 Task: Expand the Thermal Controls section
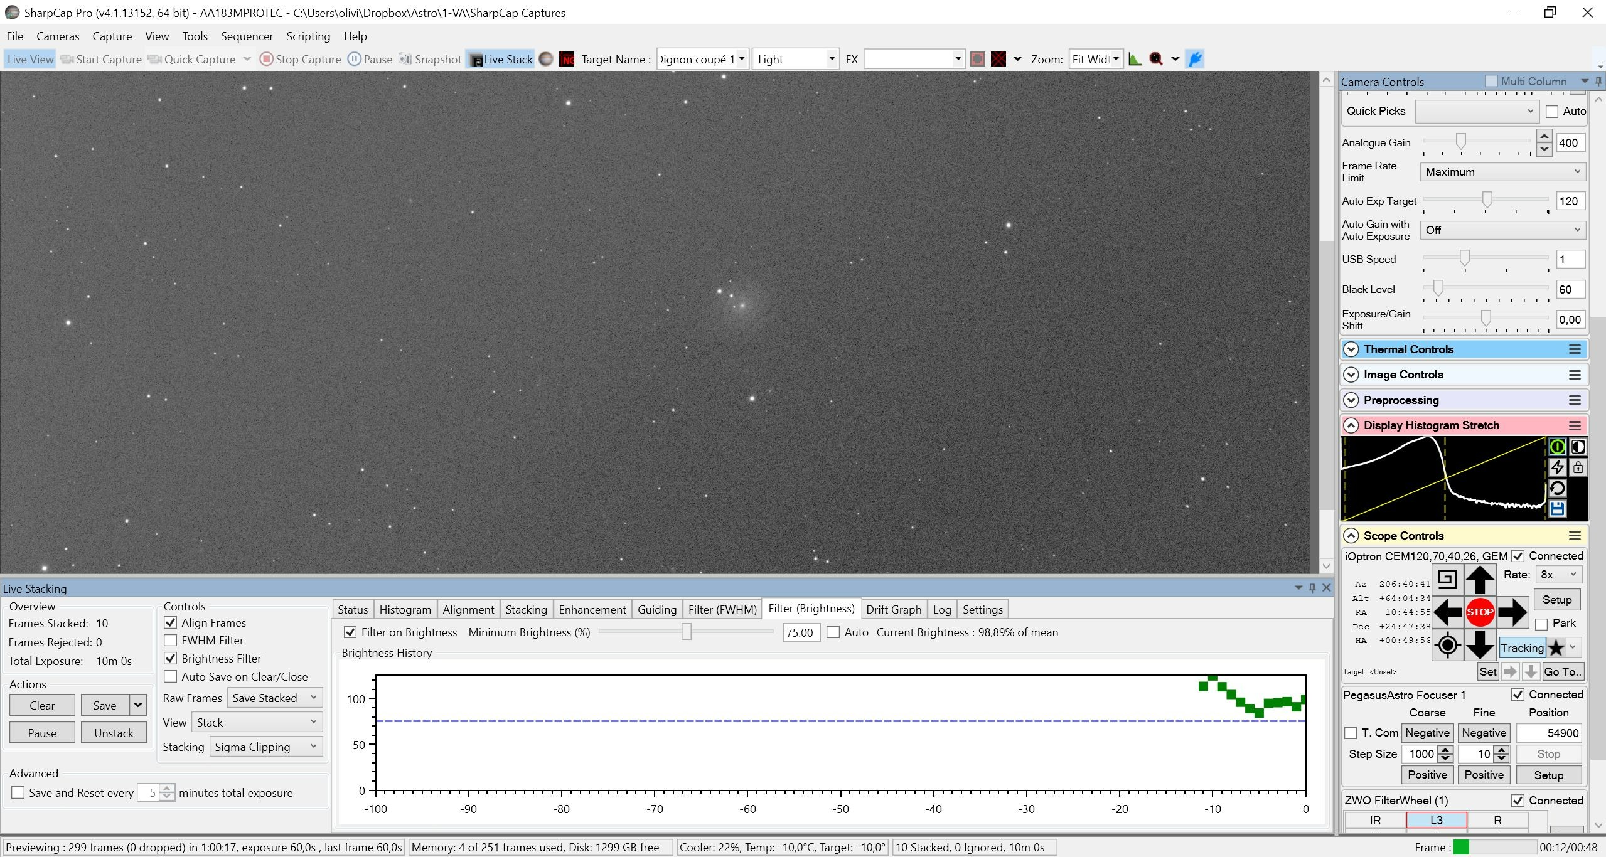pyautogui.click(x=1351, y=349)
